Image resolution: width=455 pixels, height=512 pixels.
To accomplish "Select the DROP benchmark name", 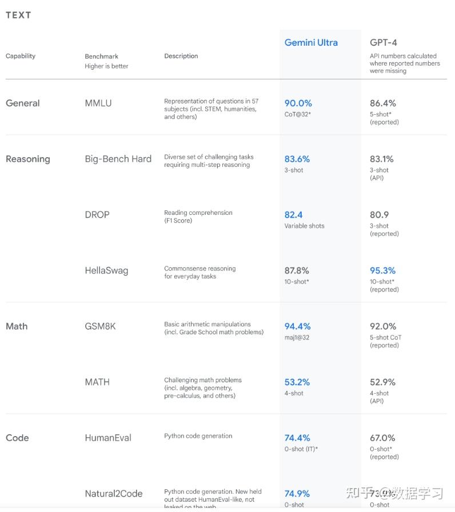I will (97, 215).
